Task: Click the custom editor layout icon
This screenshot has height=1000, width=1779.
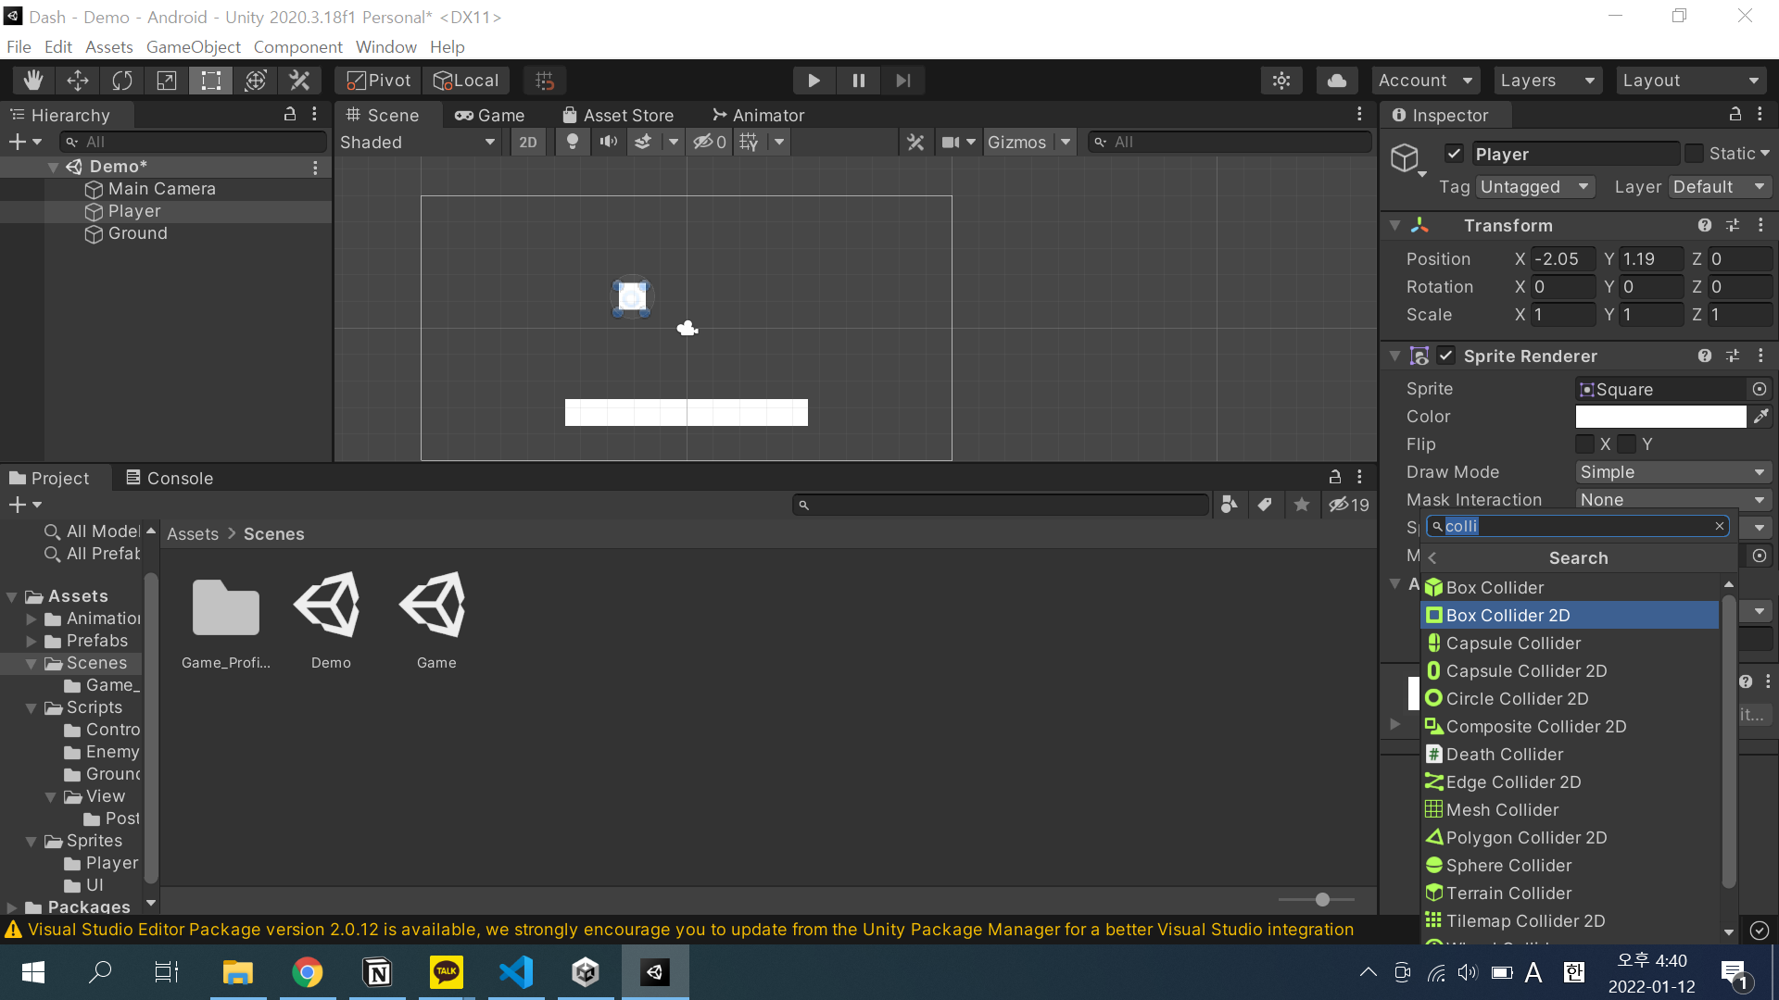Action: (1691, 80)
